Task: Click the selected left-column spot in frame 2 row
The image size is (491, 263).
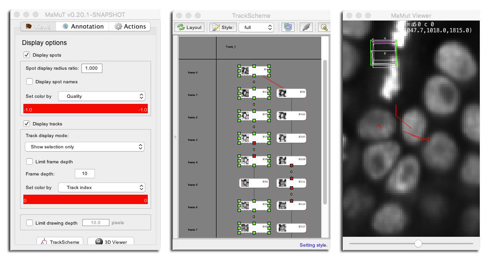Action: coord(254,116)
